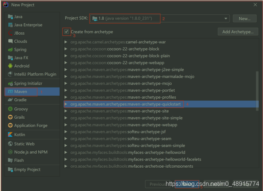The height and width of the screenshot is (191, 263).
Task: Select the Empty Project category
Action: pyautogui.click(x=32, y=170)
